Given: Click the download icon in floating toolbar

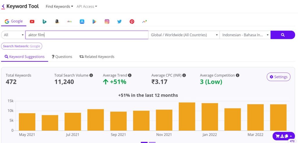Looking at the screenshot, I should coord(282,136).
